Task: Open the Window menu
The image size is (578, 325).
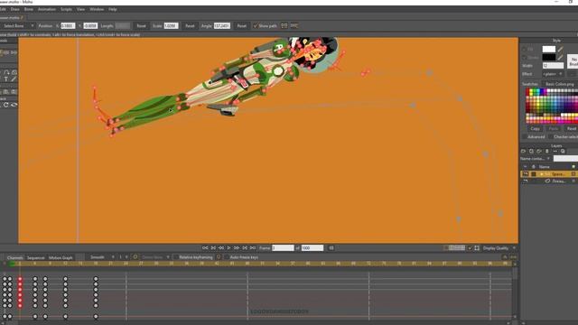Action: click(97, 9)
